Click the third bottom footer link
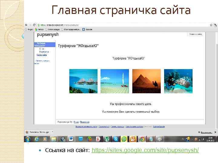218x163 pixels. pos(117,126)
